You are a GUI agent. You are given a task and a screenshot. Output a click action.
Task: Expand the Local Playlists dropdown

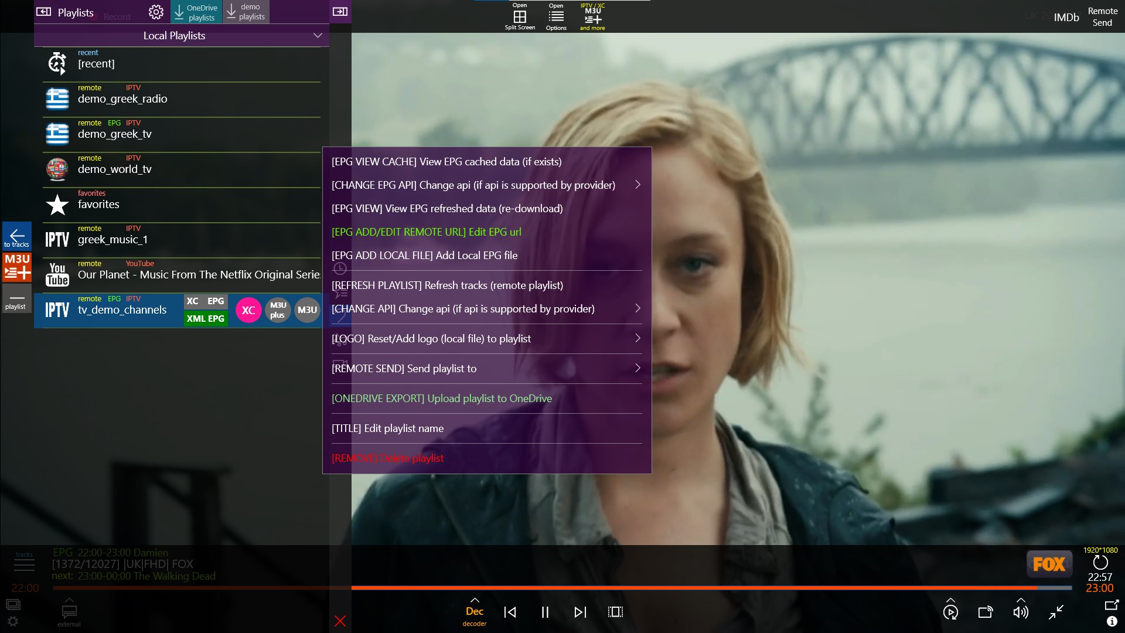tap(317, 35)
